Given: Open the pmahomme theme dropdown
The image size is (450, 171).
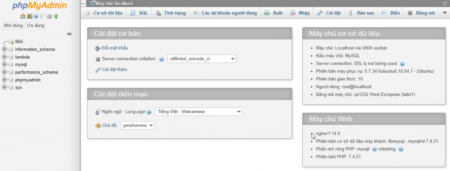Looking at the screenshot, I should coord(138,125).
